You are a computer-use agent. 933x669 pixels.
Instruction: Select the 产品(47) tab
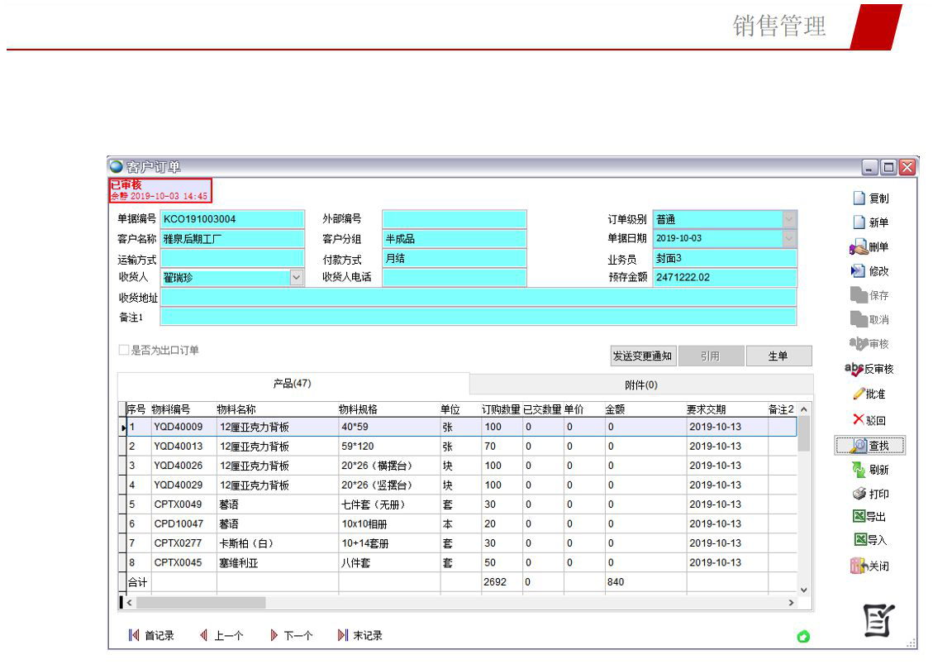click(293, 384)
